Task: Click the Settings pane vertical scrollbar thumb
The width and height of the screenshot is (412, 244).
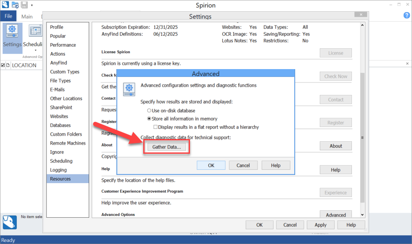Action: coord(362,138)
